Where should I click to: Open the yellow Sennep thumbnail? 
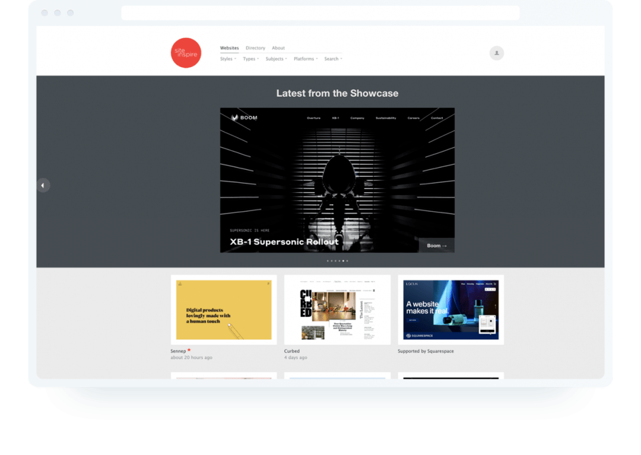click(x=224, y=310)
